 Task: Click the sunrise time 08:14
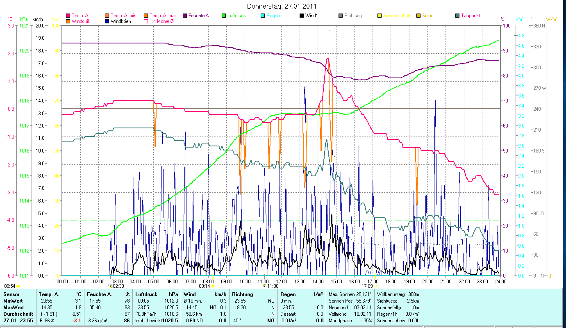204,286
